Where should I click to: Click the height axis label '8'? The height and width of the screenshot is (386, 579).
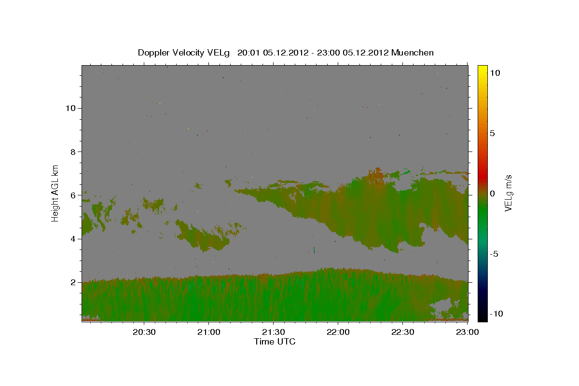[73, 152]
